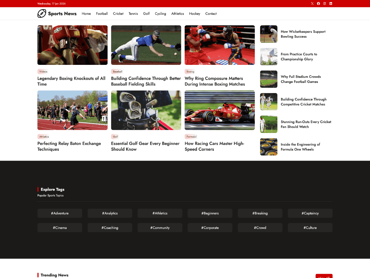Viewport: 370px width, 278px height.
Task: Open 'Essential Golf Gear Every Beginner Should Know'
Action: (145, 146)
